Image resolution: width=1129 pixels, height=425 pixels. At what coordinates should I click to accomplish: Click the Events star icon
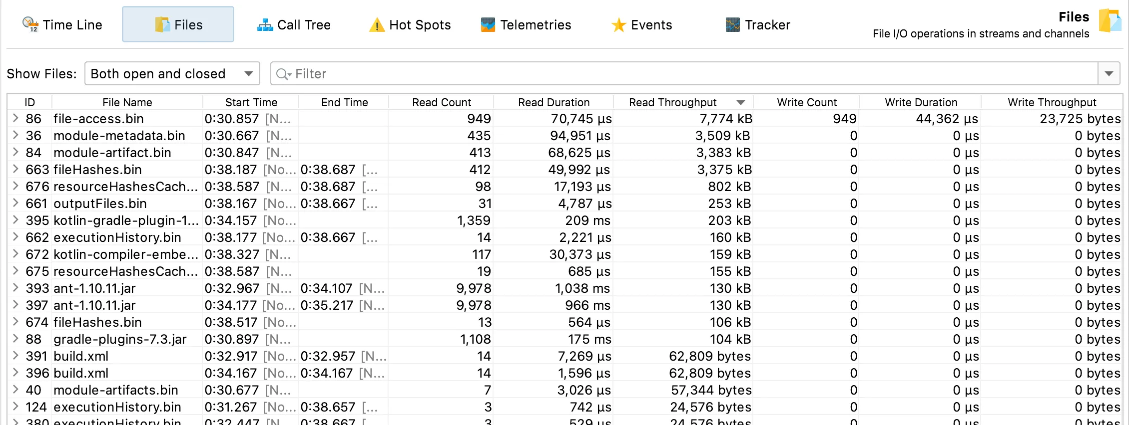click(618, 24)
